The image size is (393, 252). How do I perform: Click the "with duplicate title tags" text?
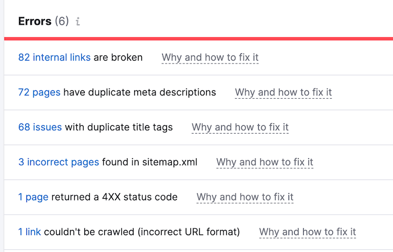[x=119, y=127]
